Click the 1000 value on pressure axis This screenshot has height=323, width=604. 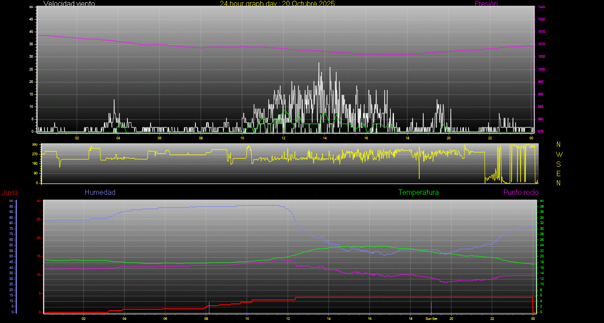(x=541, y=70)
